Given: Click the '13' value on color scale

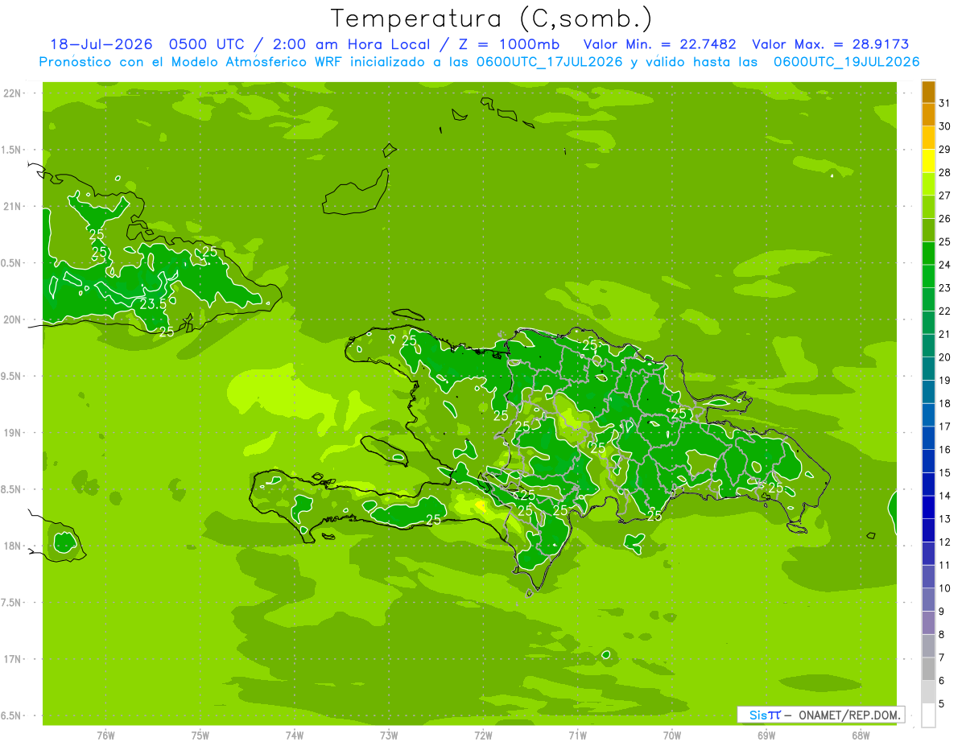Looking at the screenshot, I should (x=944, y=519).
